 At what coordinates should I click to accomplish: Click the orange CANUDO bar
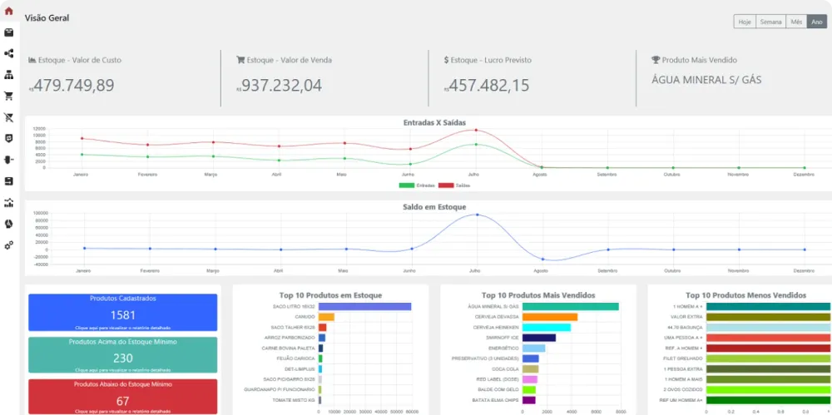tap(326, 317)
